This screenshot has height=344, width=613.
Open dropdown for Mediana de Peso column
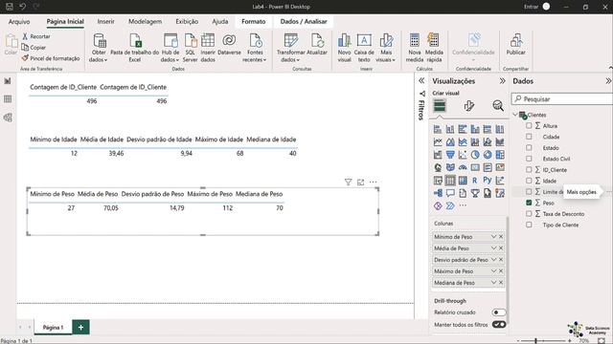point(493,283)
